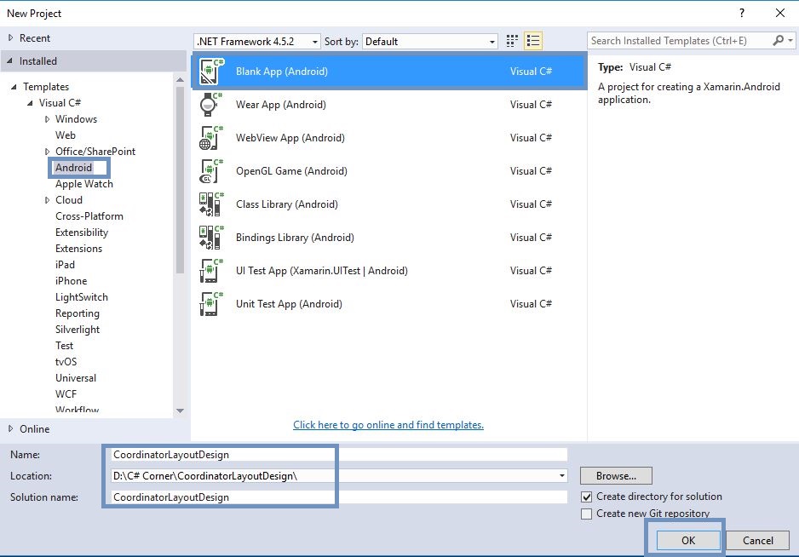The height and width of the screenshot is (557, 799).
Task: Expand the Office/SharePoint tree node
Action: coord(47,152)
